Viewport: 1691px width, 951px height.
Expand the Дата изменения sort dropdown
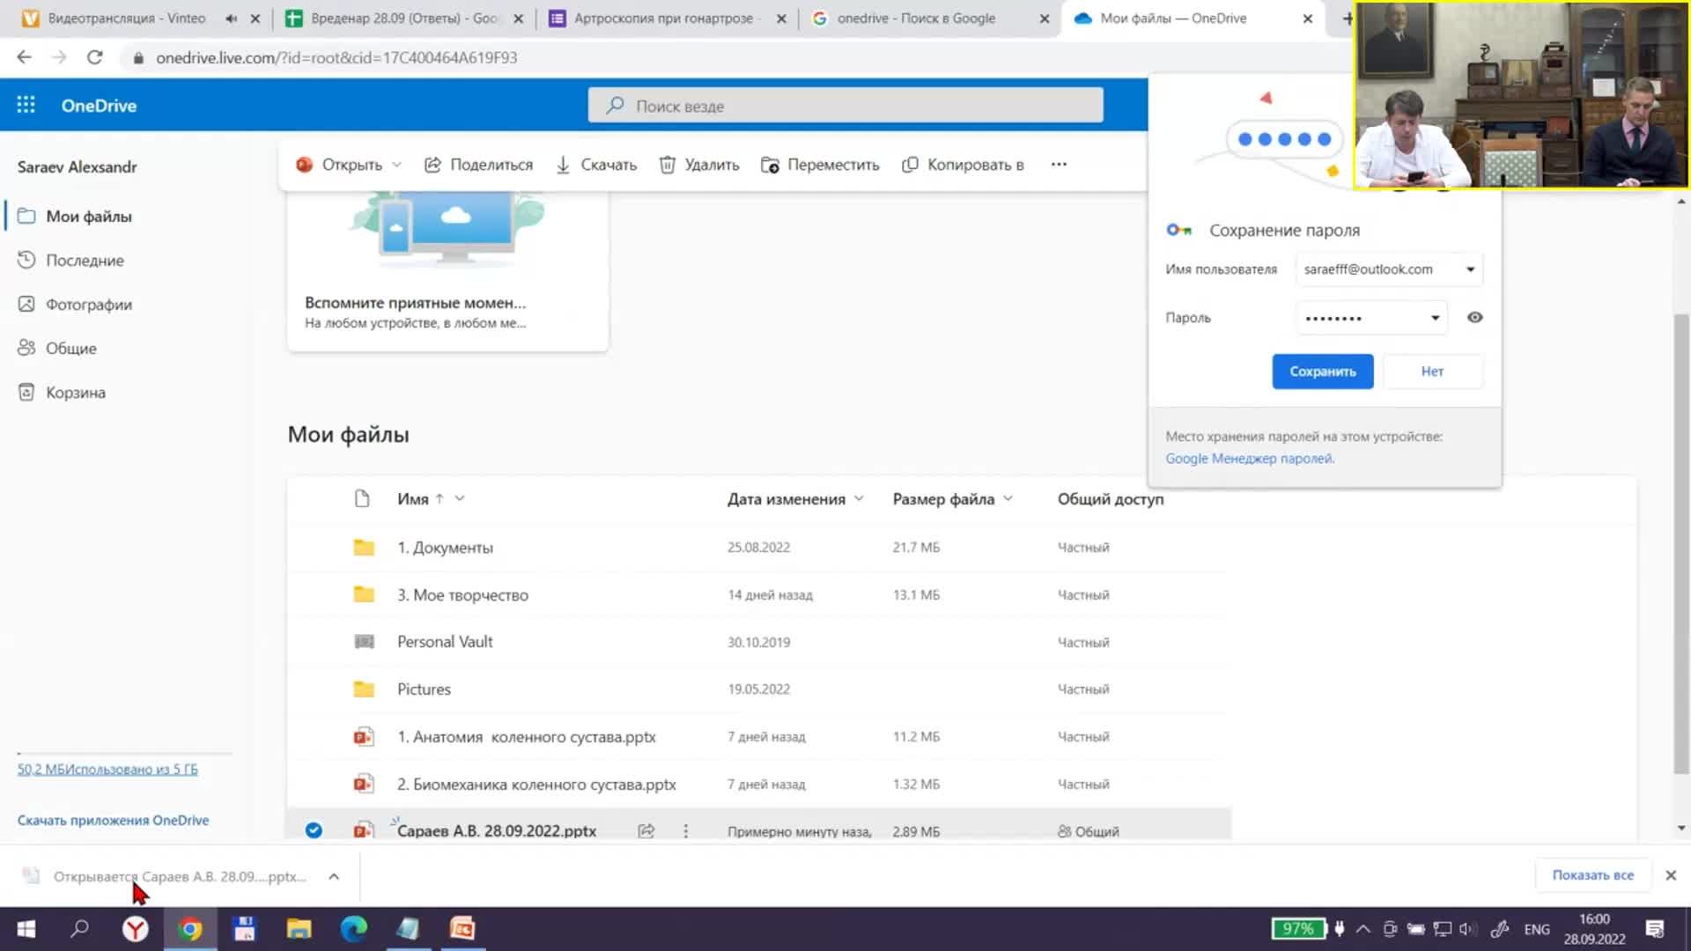(860, 498)
